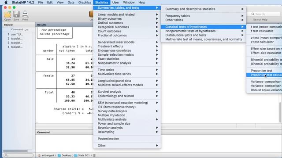Choose Effect-size calculator
Viewport: 282px width, 158px height.
click(264, 53)
